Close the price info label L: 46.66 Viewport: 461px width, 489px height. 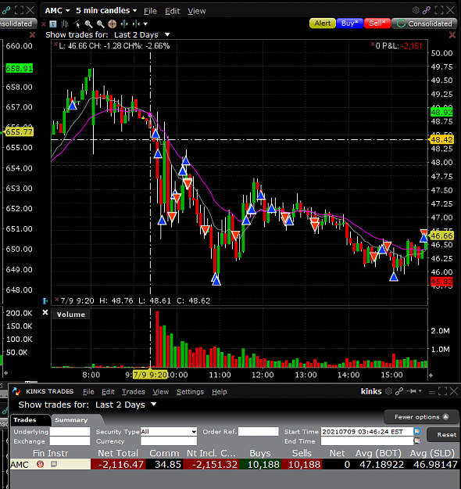coord(55,45)
